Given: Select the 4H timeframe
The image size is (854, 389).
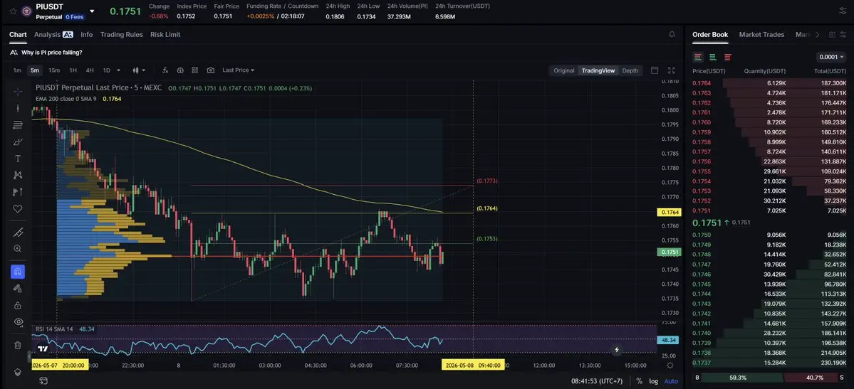Looking at the screenshot, I should (x=89, y=70).
